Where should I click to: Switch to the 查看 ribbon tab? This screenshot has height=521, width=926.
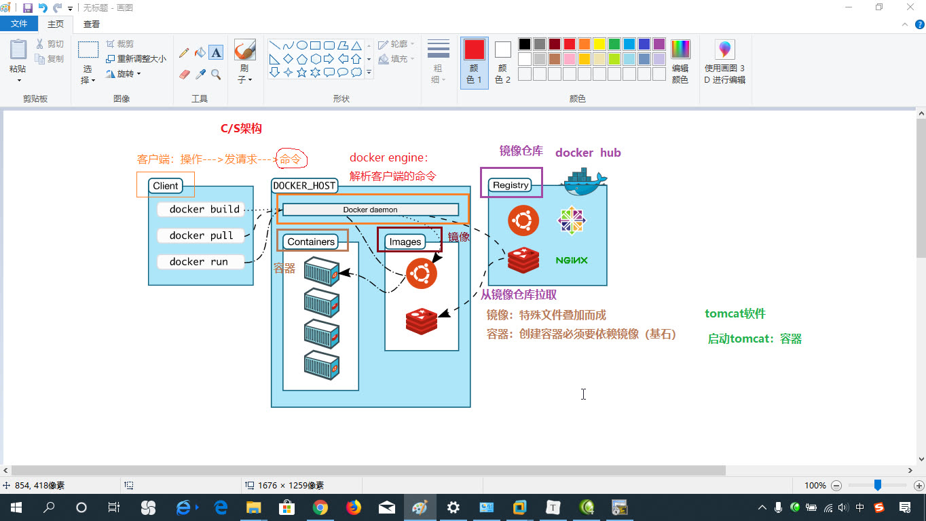(x=90, y=22)
